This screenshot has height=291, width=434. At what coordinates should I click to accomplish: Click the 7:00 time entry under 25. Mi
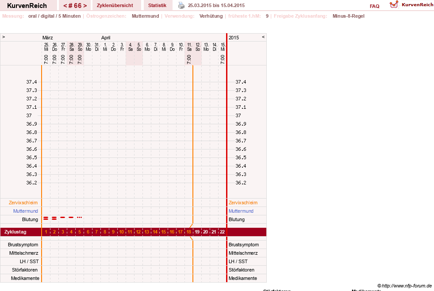click(x=46, y=59)
